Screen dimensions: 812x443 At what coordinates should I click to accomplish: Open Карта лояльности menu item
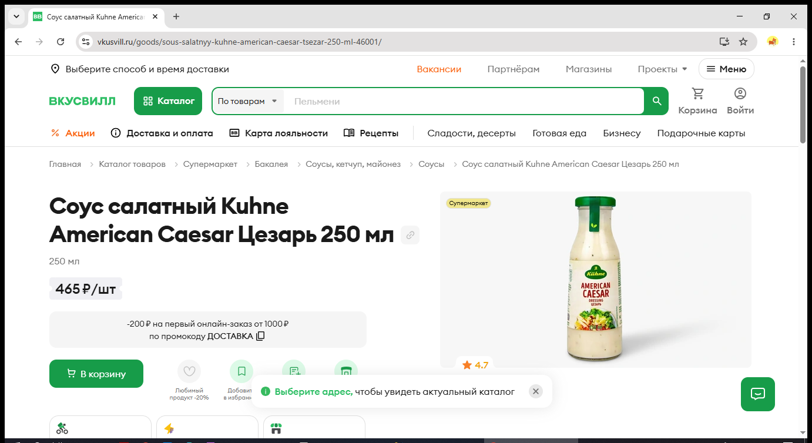click(x=279, y=133)
